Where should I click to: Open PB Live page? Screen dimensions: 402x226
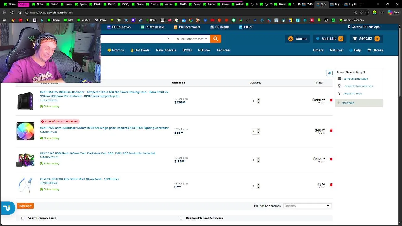click(204, 50)
